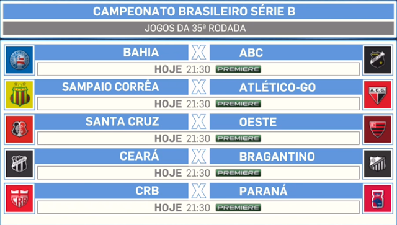Click the X between Ceará and Bragantino
The width and height of the screenshot is (397, 225).
[198, 156]
